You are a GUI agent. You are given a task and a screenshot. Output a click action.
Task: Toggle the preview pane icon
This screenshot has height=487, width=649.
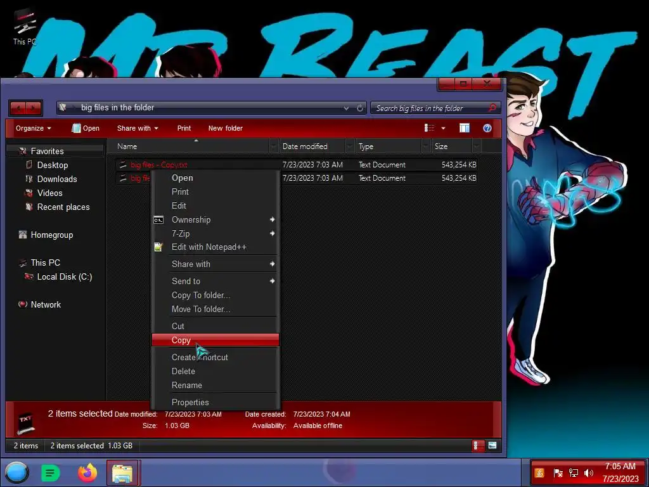click(x=465, y=128)
